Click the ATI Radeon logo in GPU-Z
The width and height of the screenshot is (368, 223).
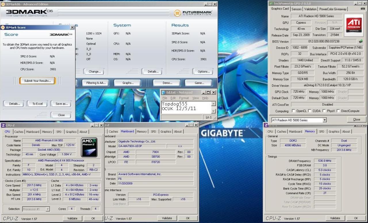(354, 25)
